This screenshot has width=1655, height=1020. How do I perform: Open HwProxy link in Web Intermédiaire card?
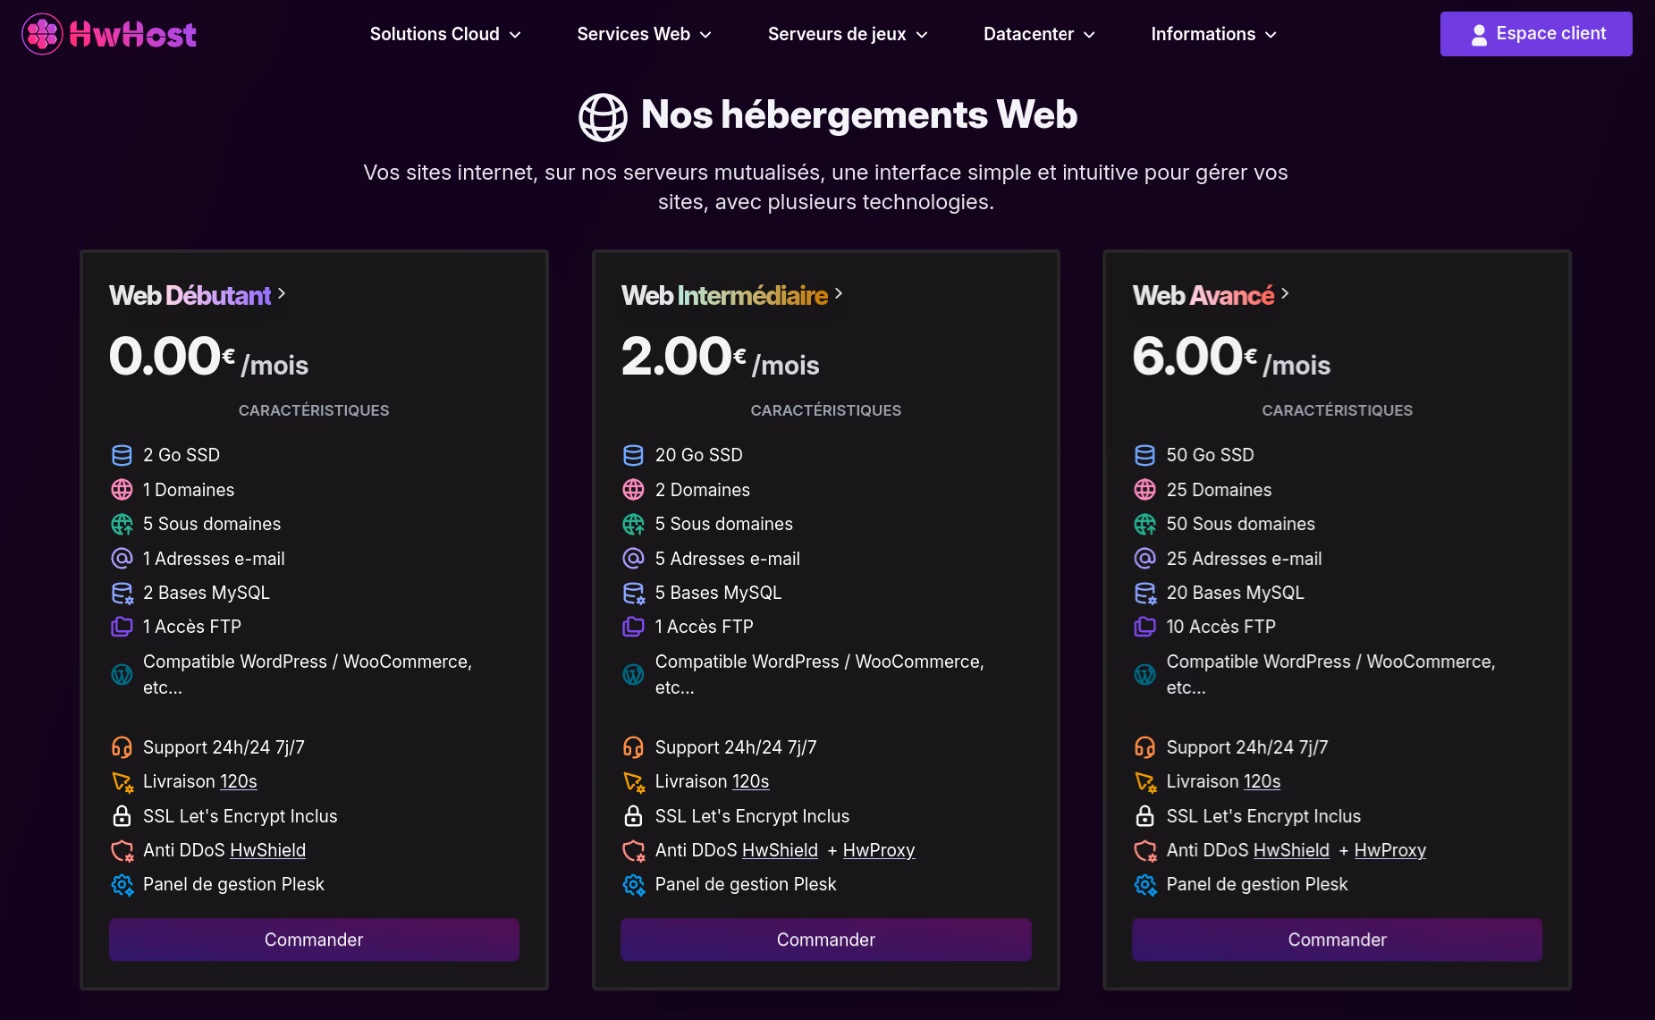point(879,850)
